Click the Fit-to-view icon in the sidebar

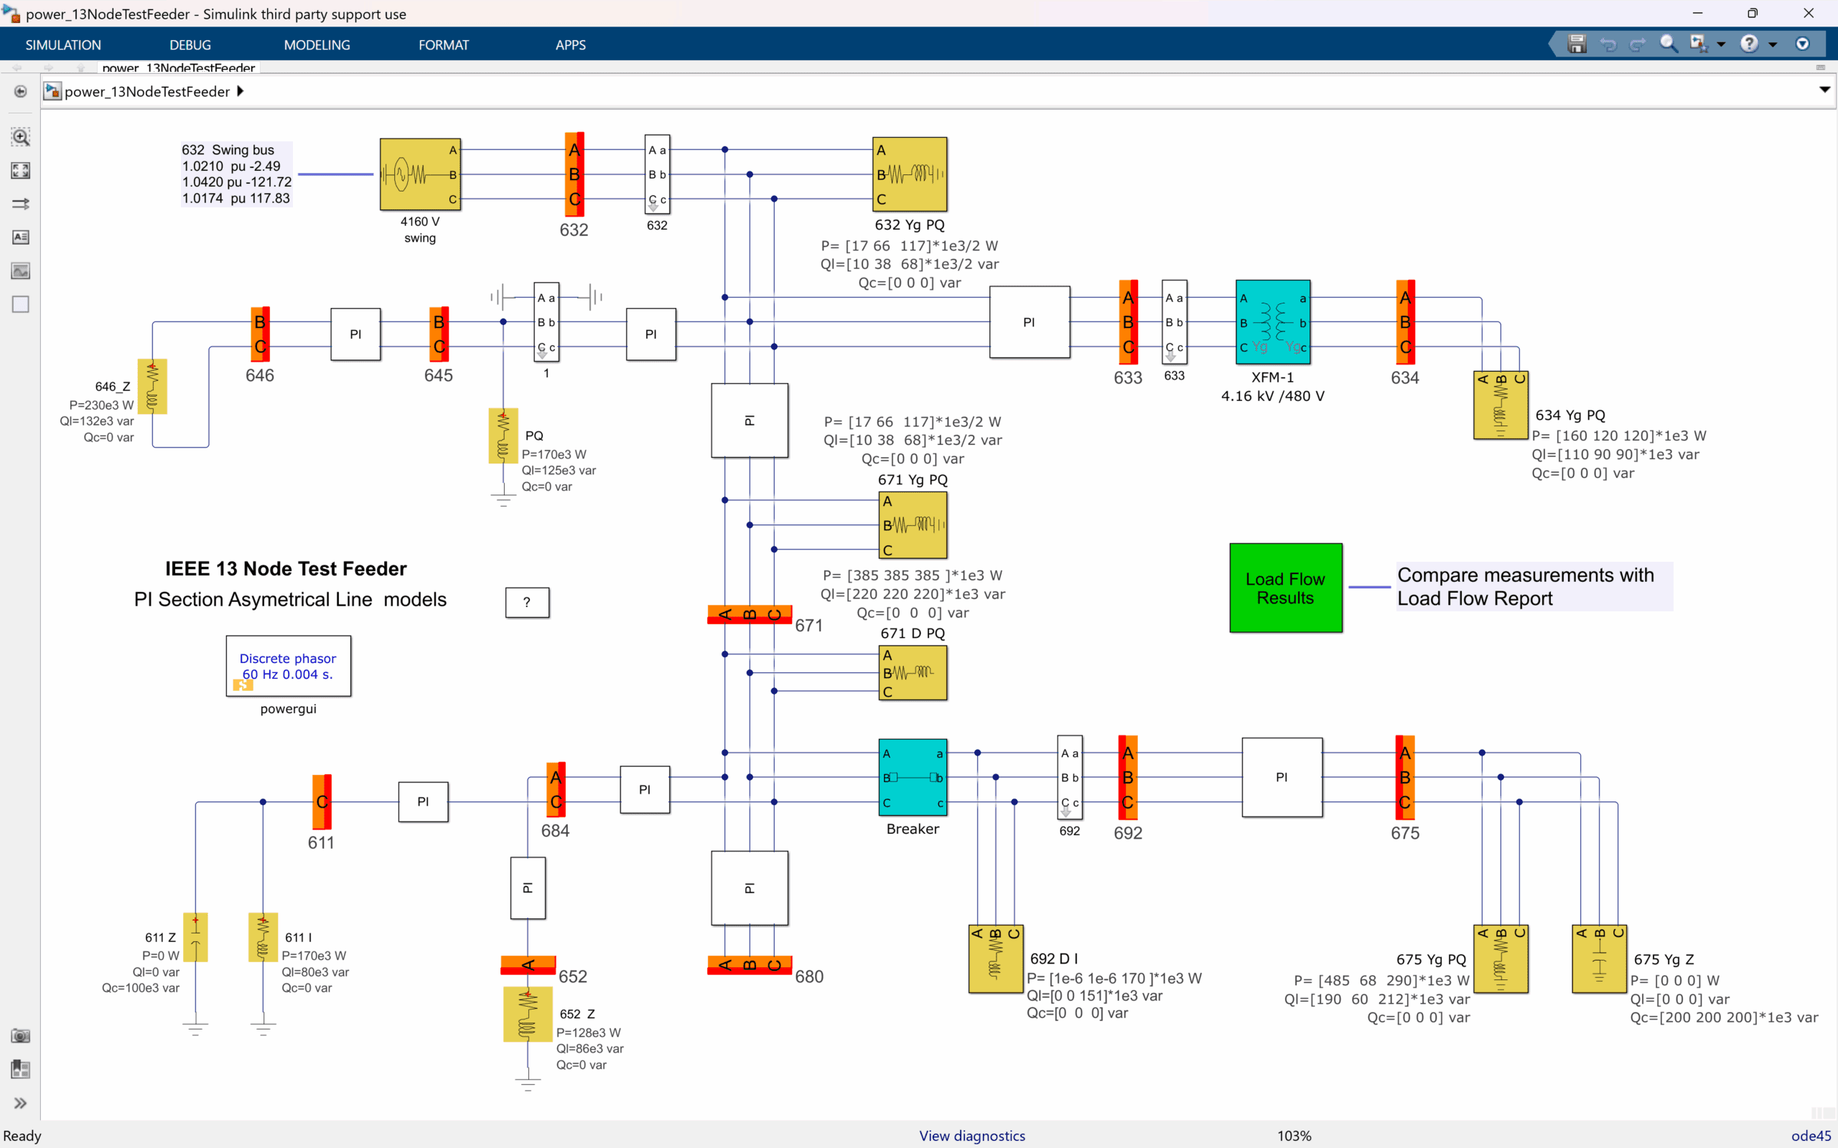(x=21, y=171)
